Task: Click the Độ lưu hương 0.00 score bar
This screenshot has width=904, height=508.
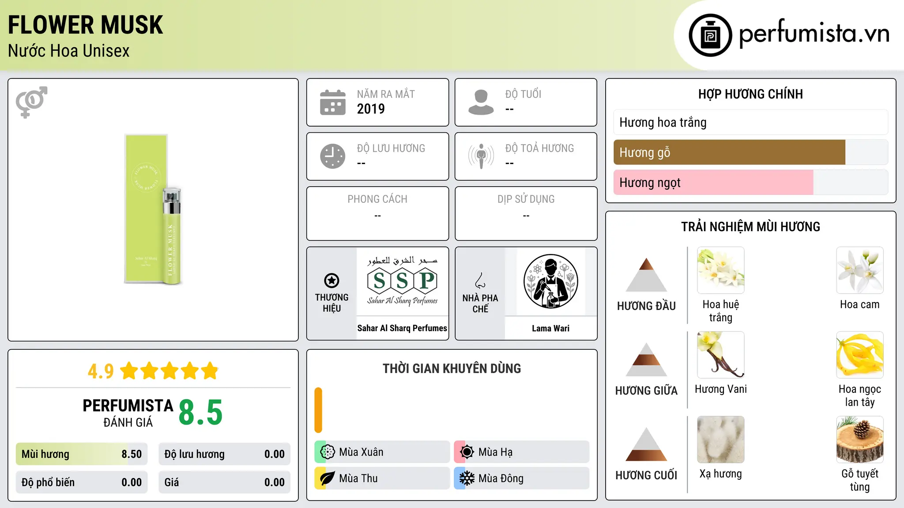Action: click(225, 454)
